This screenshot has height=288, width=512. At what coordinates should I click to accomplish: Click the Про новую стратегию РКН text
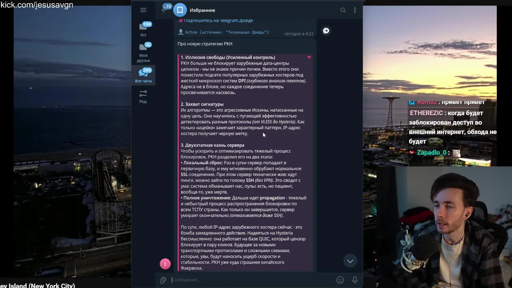pos(205,44)
